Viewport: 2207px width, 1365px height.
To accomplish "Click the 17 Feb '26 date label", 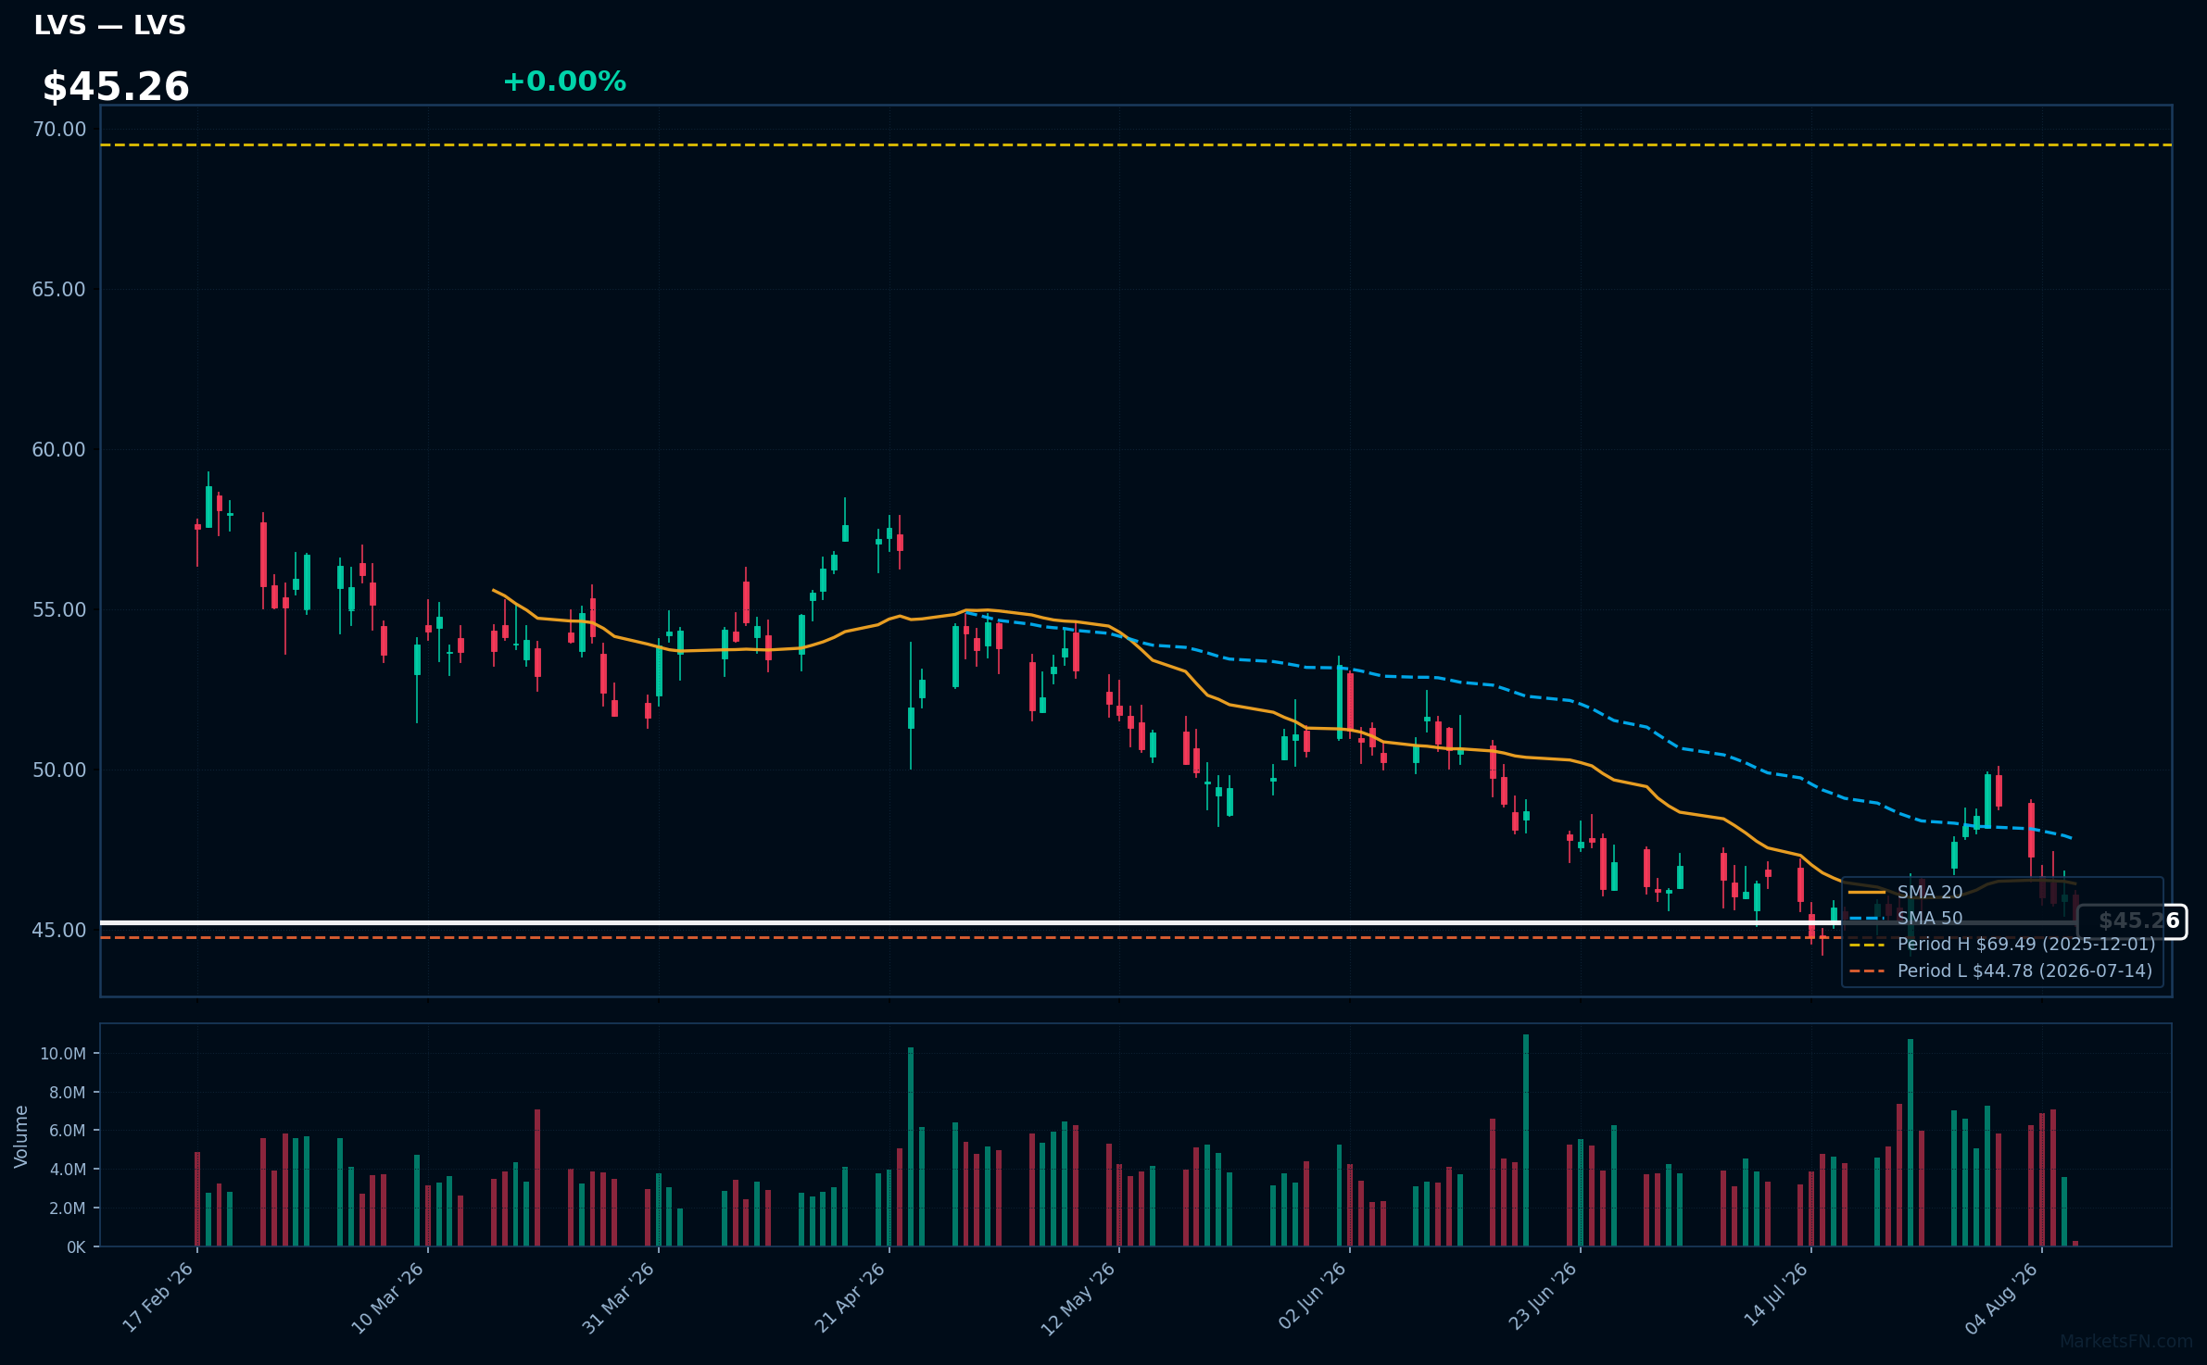I will pyautogui.click(x=158, y=1297).
